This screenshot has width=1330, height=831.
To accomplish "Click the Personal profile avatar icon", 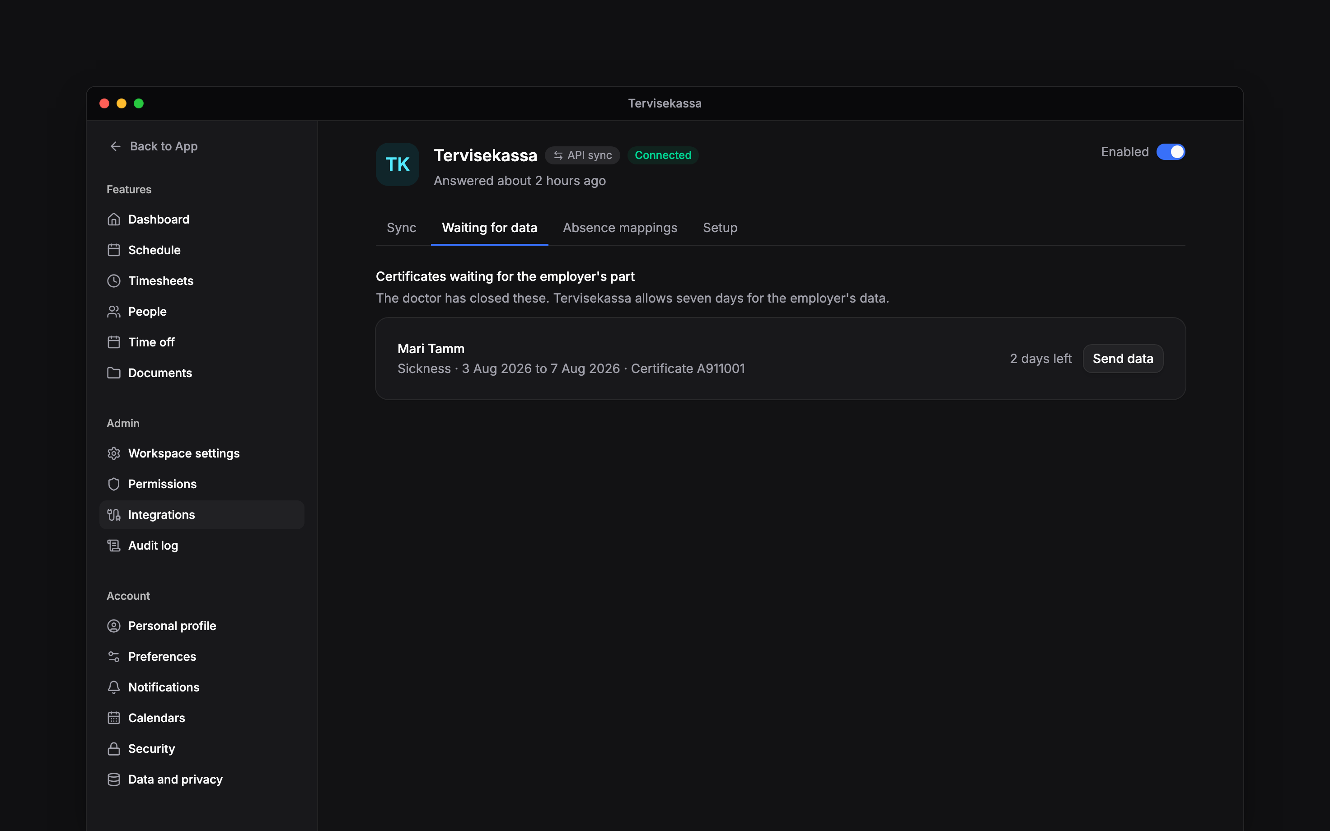I will pyautogui.click(x=114, y=626).
